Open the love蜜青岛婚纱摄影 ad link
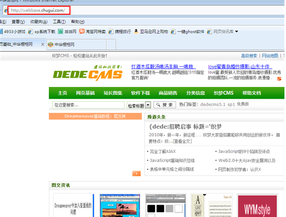 (x=240, y=67)
